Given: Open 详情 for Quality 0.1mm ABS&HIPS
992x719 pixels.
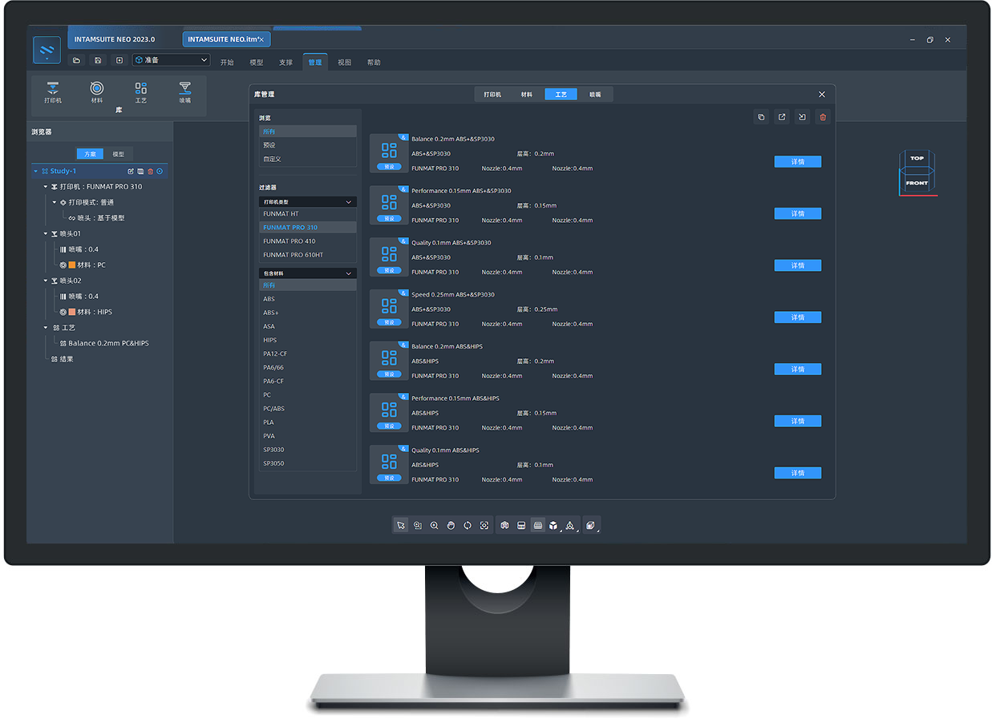Looking at the screenshot, I should pyautogui.click(x=798, y=473).
